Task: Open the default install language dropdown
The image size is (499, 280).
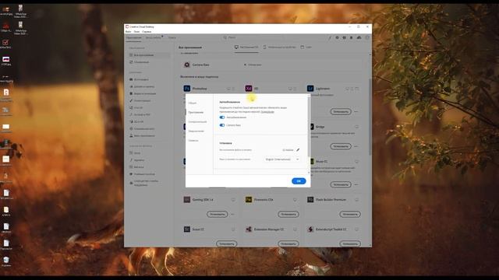Action: [282, 159]
